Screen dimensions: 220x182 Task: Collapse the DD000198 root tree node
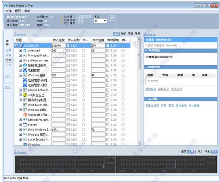pos(16,46)
